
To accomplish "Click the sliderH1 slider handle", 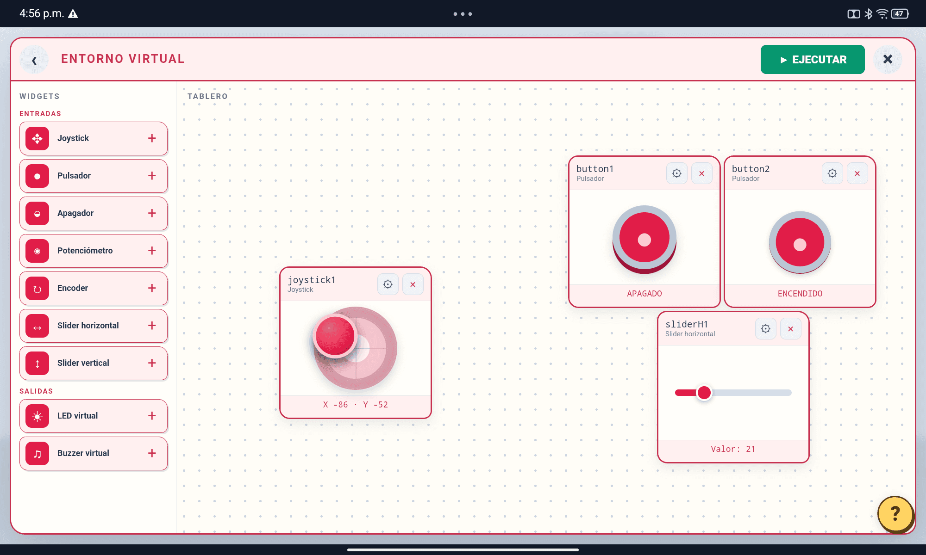I will [x=704, y=393].
